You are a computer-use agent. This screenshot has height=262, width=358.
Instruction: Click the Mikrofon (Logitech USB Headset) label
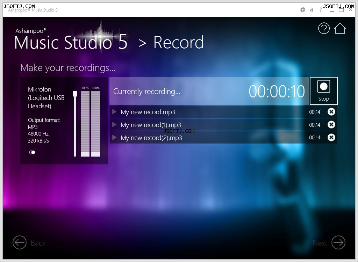click(x=46, y=98)
